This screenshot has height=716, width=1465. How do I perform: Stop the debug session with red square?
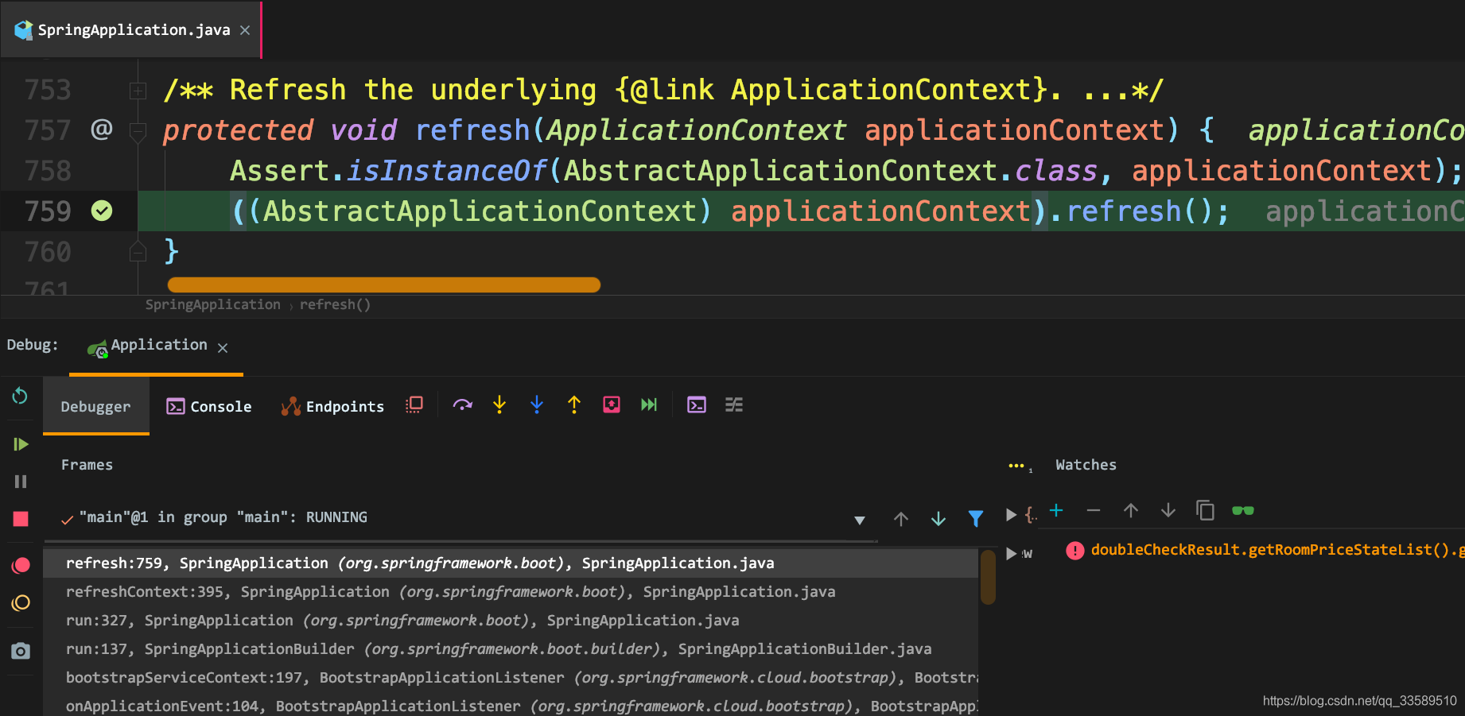21,519
